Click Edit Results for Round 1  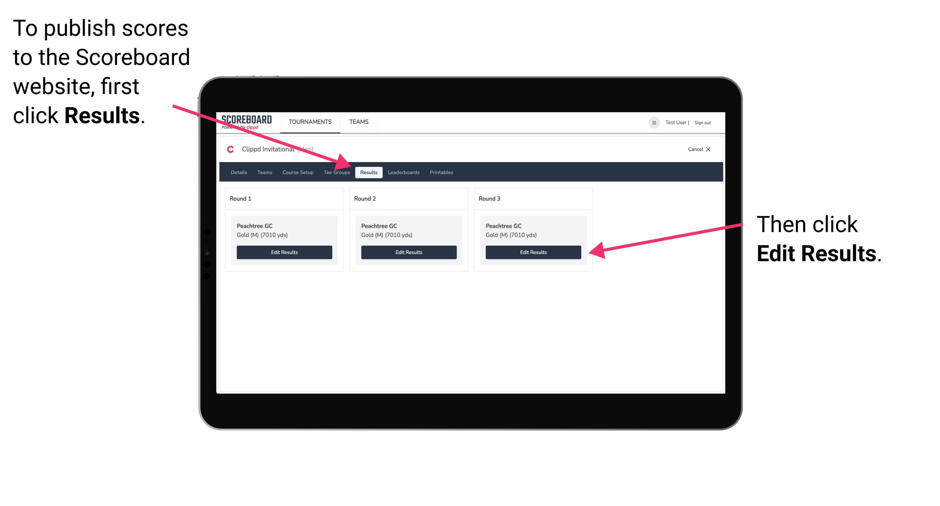(284, 252)
